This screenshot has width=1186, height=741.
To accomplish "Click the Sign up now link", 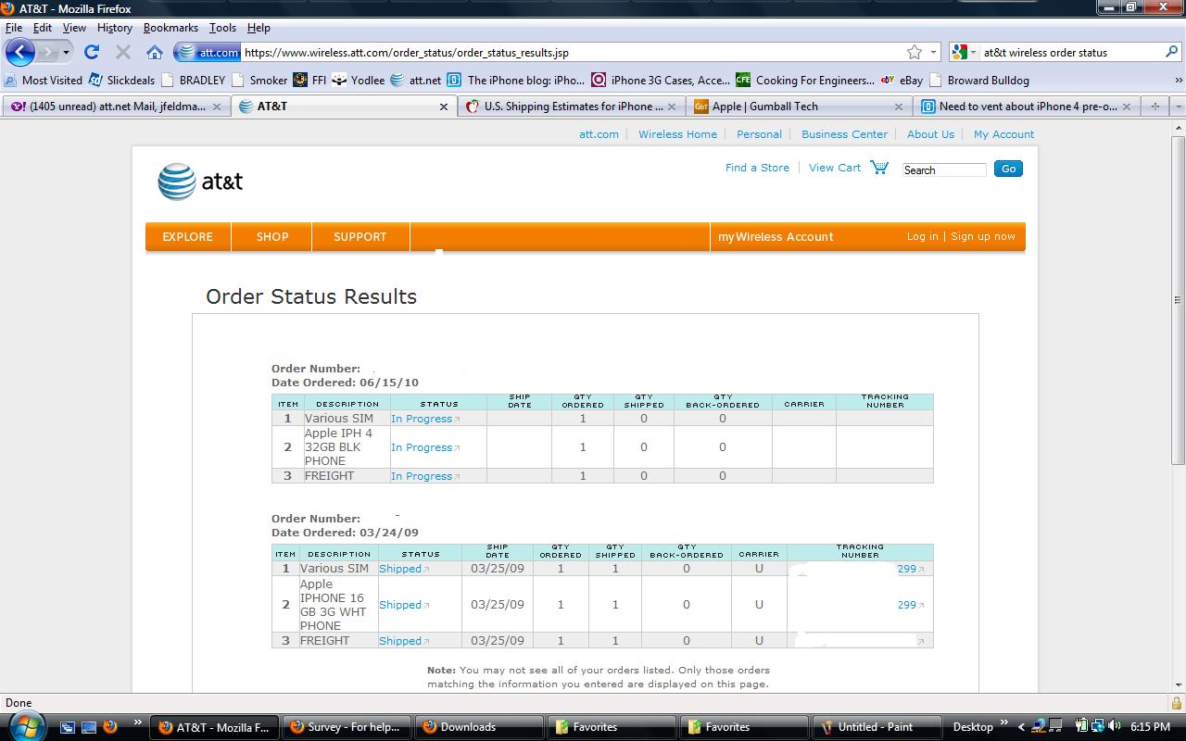I will point(983,237).
